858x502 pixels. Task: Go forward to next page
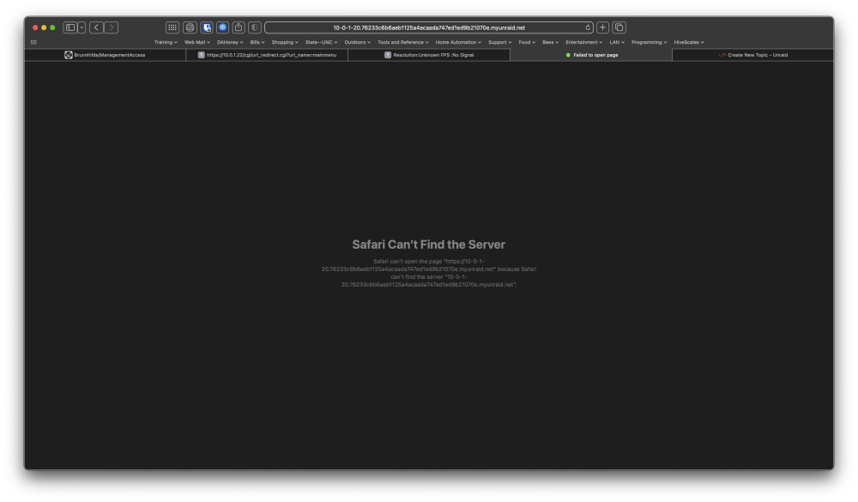(x=111, y=27)
